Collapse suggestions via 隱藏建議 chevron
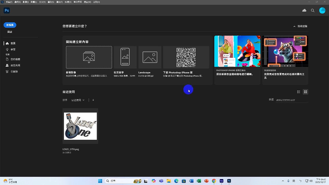 294,26
